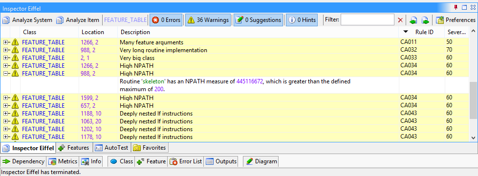Expand the Many feature arguments row
The image size is (478, 176).
pyautogui.click(x=6, y=42)
